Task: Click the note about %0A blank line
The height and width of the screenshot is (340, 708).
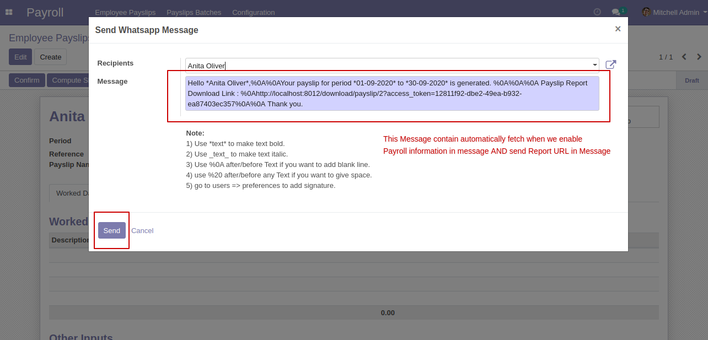Action: coord(278,164)
